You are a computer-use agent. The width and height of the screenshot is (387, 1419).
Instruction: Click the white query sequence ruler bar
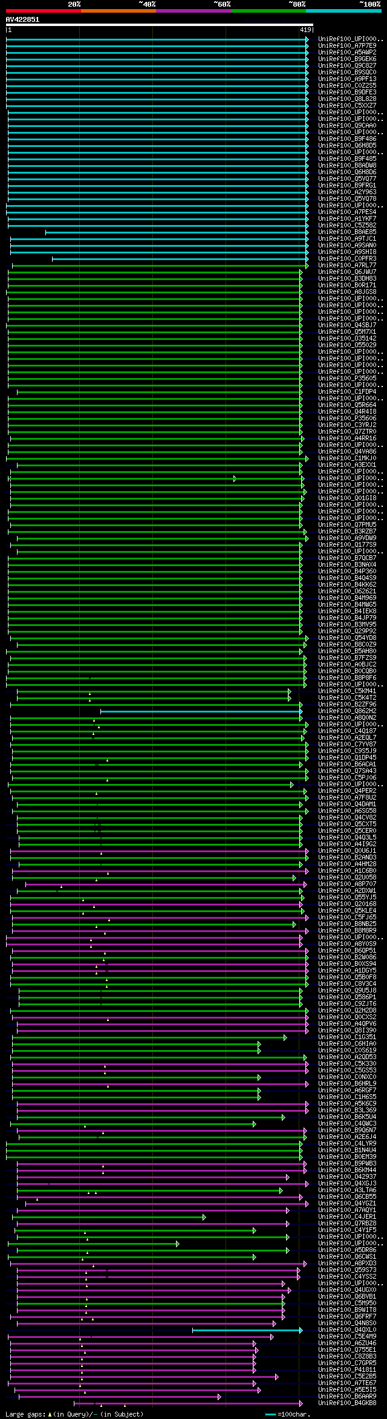[159, 25]
